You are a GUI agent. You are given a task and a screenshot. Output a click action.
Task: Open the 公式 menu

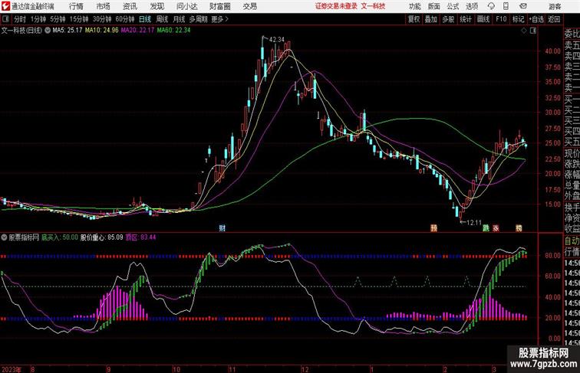(x=453, y=6)
